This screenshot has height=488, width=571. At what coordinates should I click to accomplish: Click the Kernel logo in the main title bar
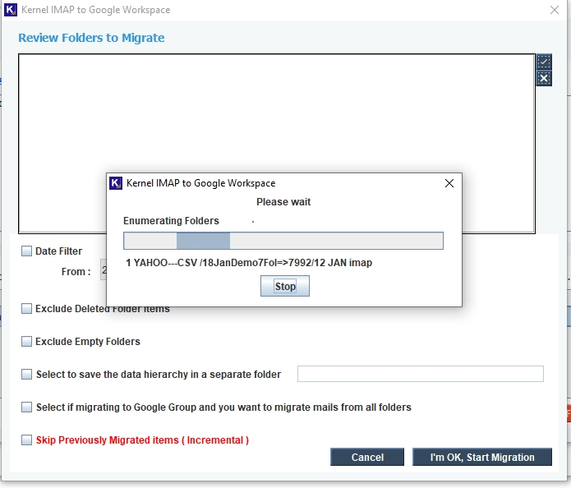coord(10,10)
